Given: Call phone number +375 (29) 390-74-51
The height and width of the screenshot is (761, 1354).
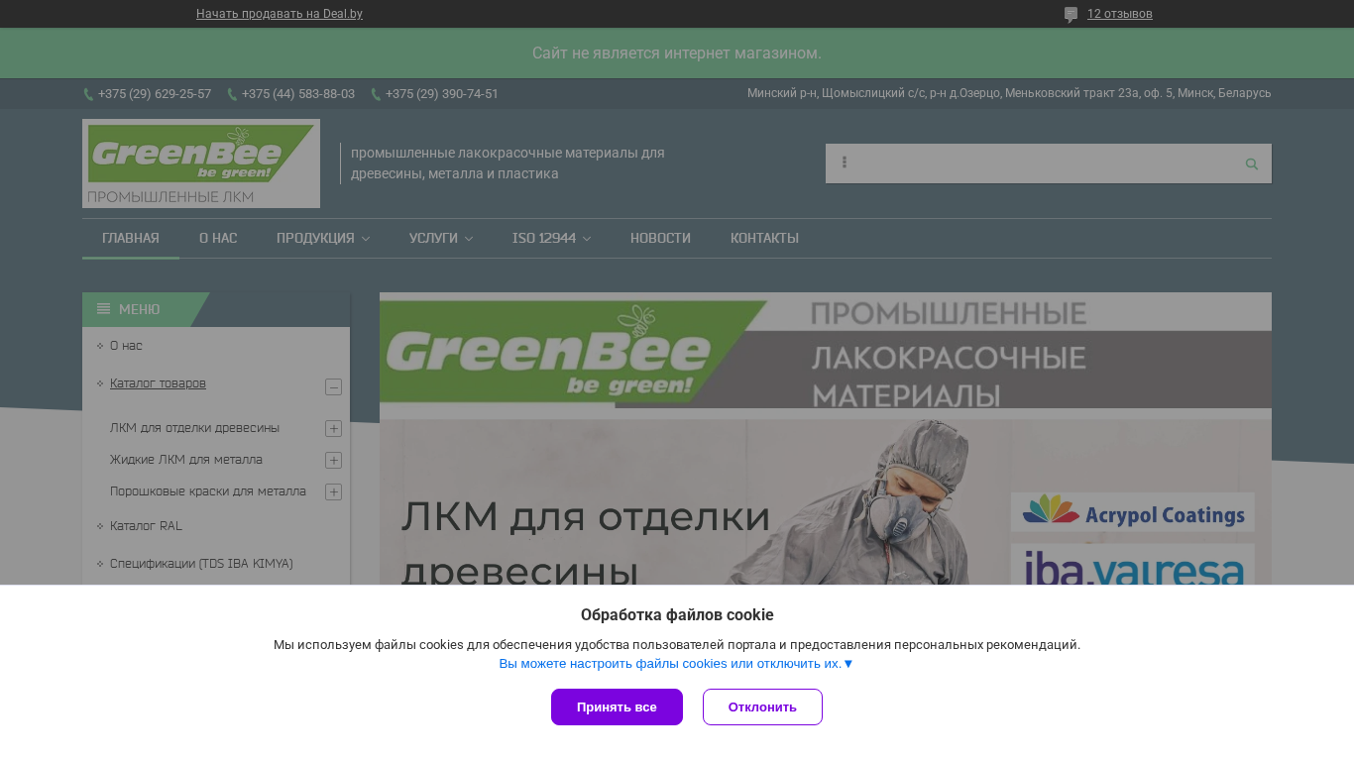Looking at the screenshot, I should (442, 94).
